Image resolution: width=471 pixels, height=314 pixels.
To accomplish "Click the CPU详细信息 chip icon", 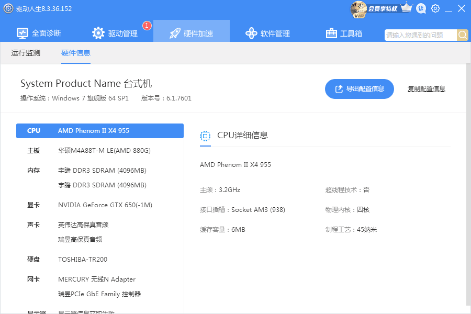I will [x=205, y=136].
